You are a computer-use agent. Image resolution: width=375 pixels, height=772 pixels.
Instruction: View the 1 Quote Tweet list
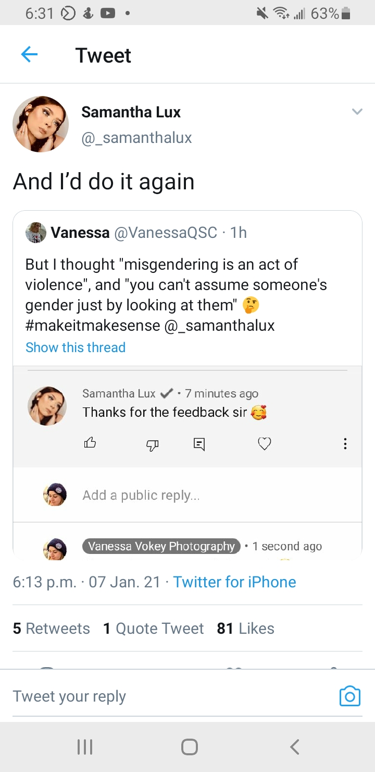click(x=153, y=629)
